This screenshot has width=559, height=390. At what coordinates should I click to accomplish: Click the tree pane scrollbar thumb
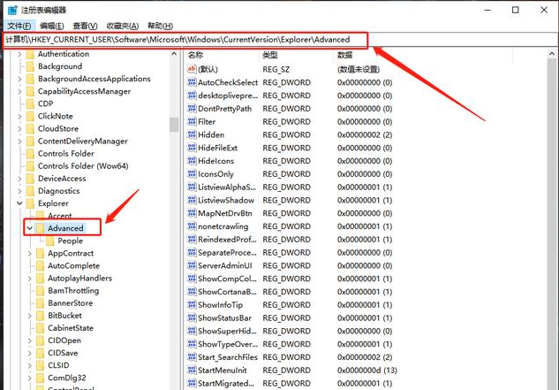click(x=174, y=125)
